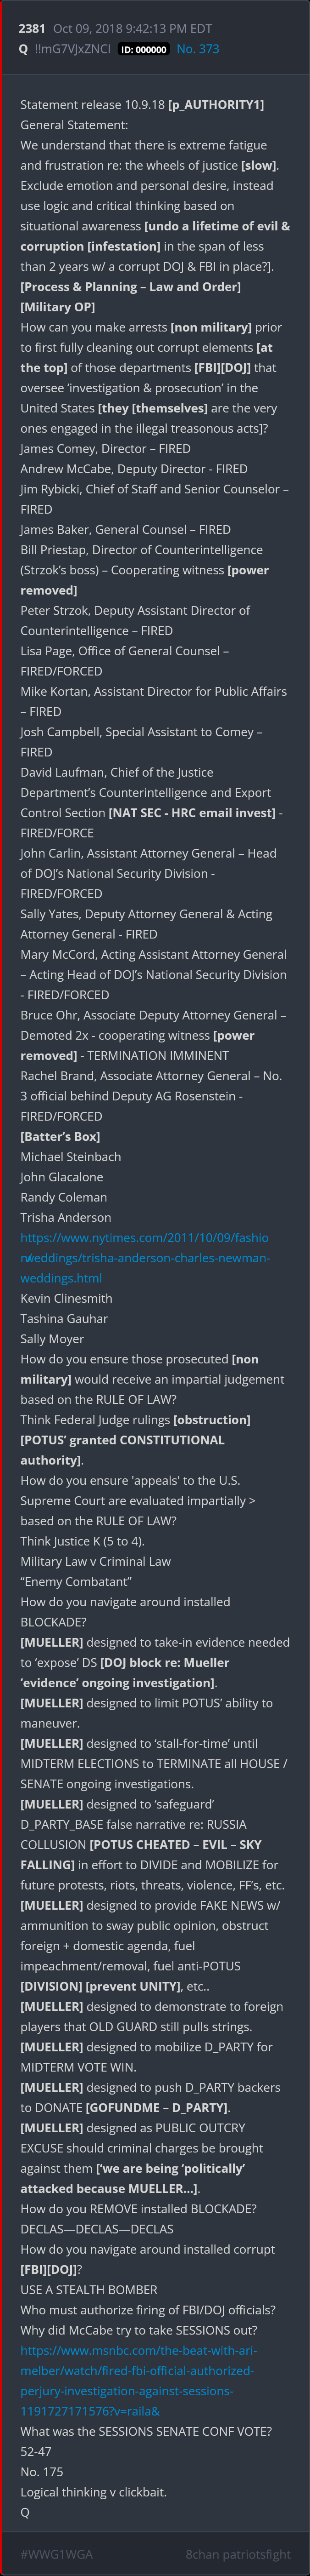Click the bold Q author name in header

tap(23, 49)
